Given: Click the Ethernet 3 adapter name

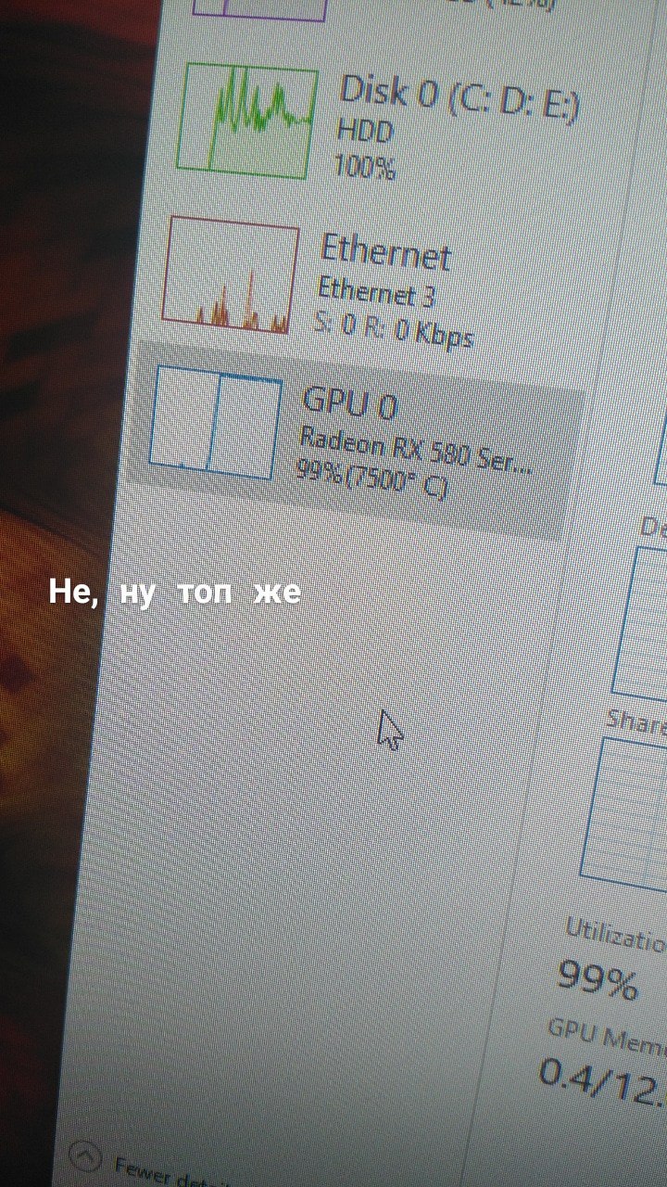Looking at the screenshot, I should [375, 292].
